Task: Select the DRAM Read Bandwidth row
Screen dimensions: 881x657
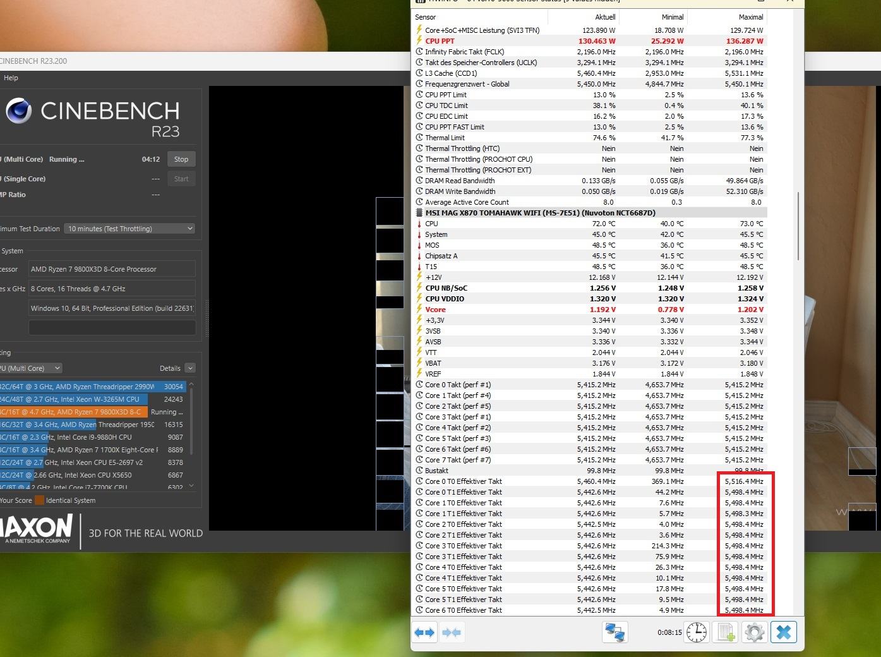Action: [590, 181]
